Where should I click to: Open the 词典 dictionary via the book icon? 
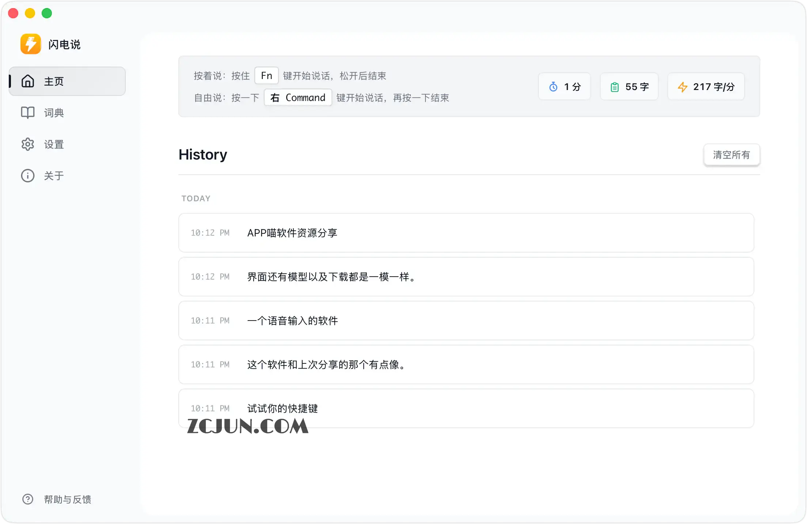[x=28, y=113]
